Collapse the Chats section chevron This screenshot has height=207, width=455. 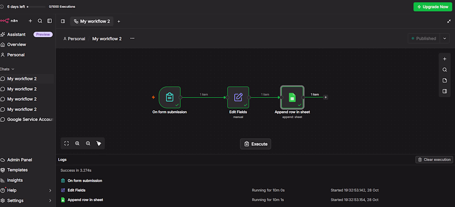[x=13, y=69]
